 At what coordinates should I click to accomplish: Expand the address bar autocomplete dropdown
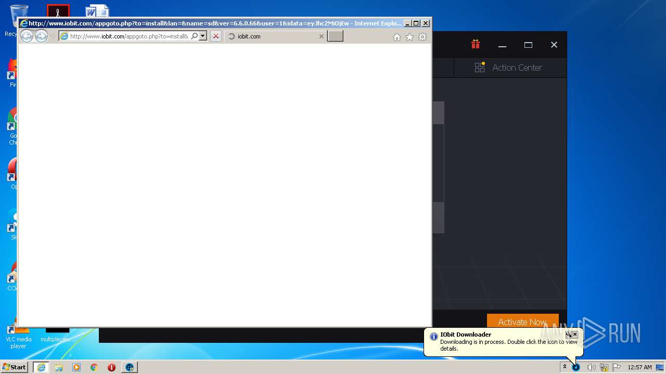tap(203, 36)
